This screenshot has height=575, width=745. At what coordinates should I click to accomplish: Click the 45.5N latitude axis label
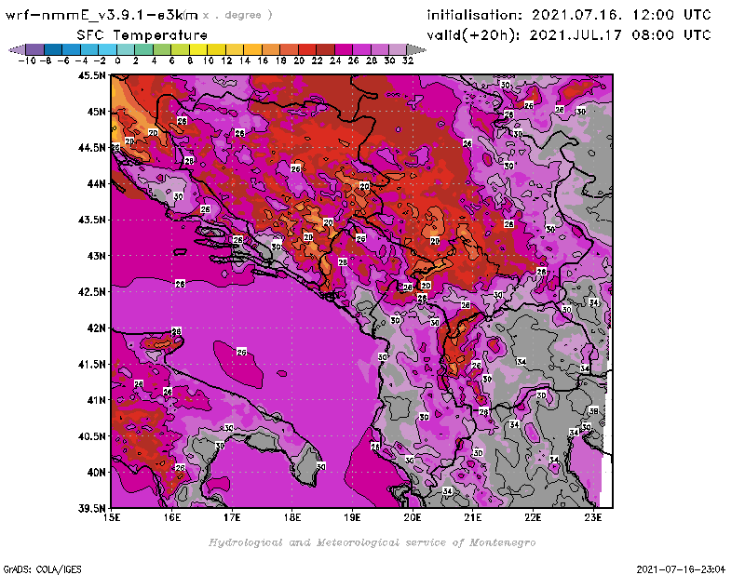[91, 75]
